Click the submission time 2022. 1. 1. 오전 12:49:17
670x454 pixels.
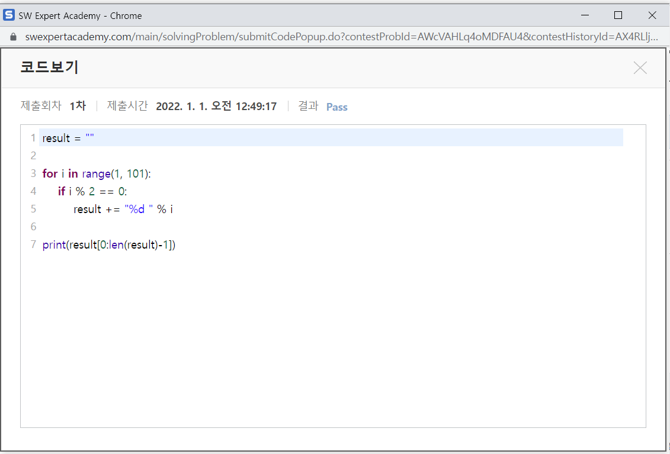(216, 106)
